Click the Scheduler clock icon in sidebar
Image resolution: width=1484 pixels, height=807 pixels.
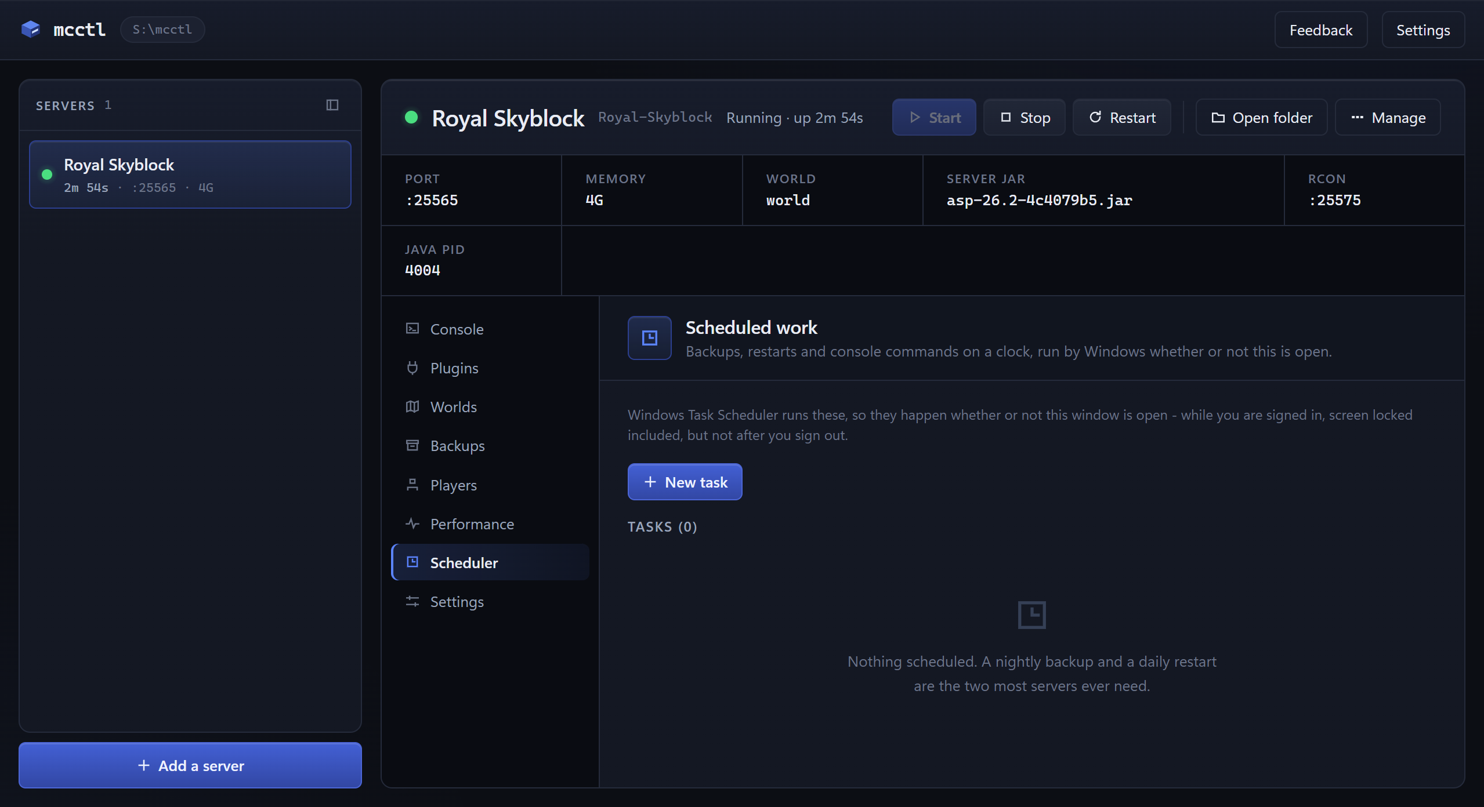[x=412, y=562]
